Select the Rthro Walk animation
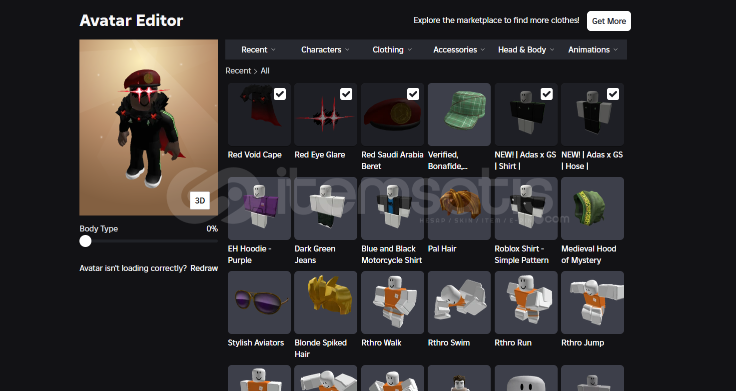The height and width of the screenshot is (391, 736). pyautogui.click(x=392, y=302)
